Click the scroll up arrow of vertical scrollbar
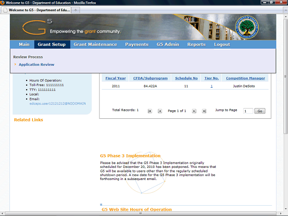The width and height of the screenshot is (288, 216). 285,16
